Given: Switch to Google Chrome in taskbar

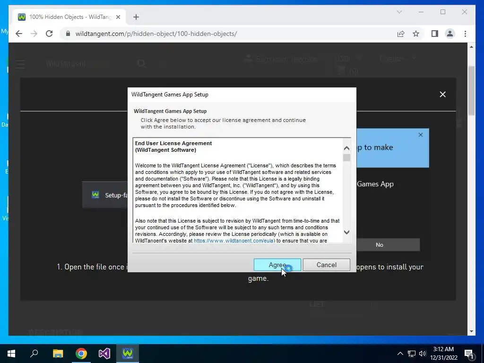Looking at the screenshot, I should tap(81, 354).
